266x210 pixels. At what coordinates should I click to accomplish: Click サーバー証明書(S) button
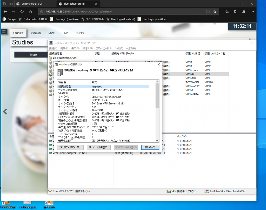98,147
